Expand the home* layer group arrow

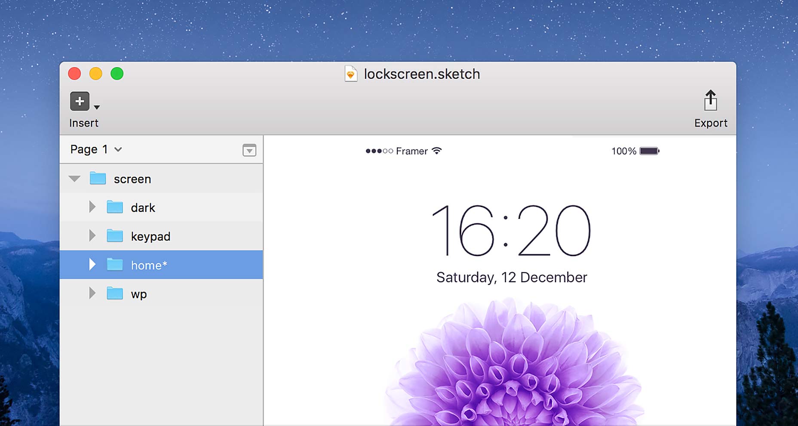92,264
